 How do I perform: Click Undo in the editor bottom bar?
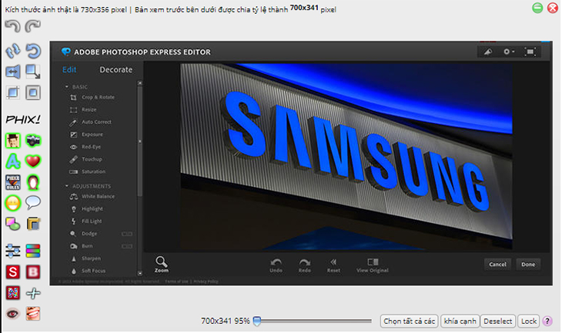(x=276, y=265)
